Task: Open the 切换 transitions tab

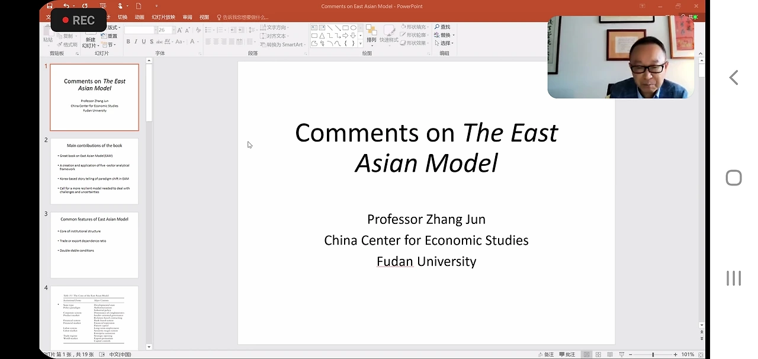Action: 123,17
